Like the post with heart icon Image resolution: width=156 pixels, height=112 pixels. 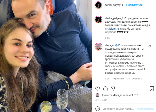(x=98, y=89)
